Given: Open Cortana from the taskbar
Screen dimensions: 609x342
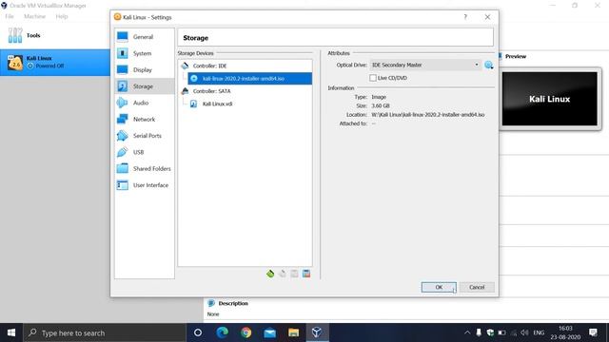Looking at the screenshot, I should pyautogui.click(x=198, y=332).
